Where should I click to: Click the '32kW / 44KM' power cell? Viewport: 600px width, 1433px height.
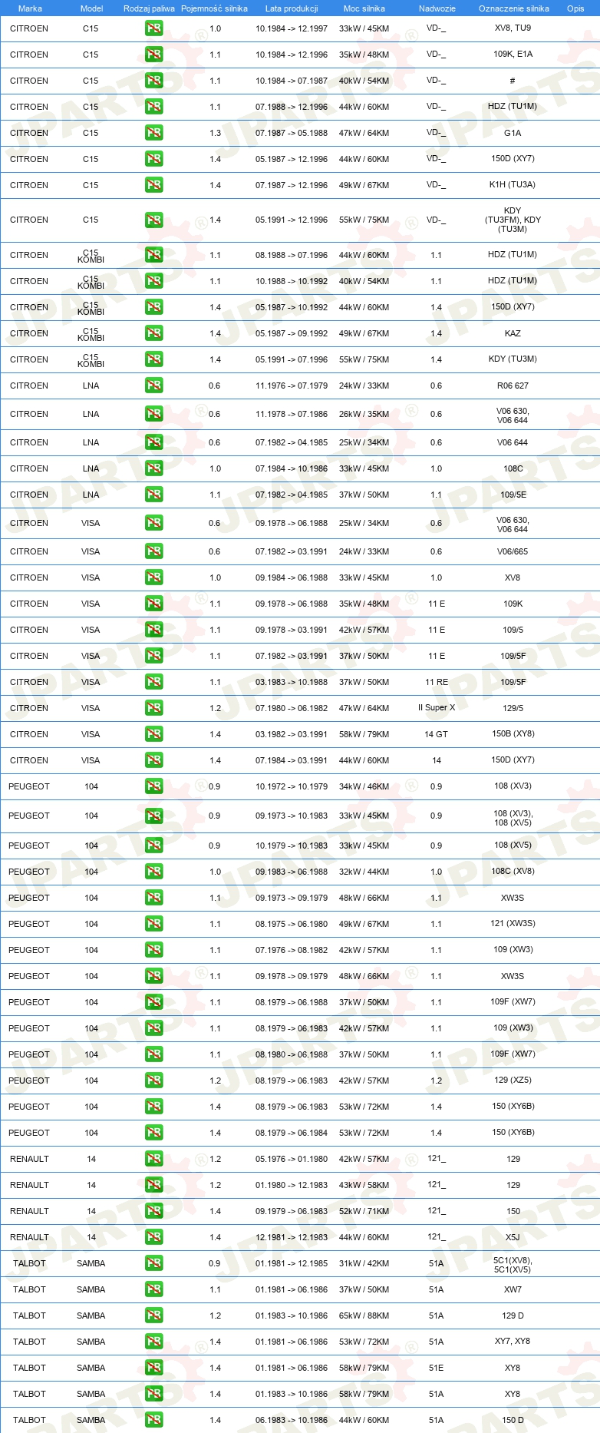(x=364, y=872)
